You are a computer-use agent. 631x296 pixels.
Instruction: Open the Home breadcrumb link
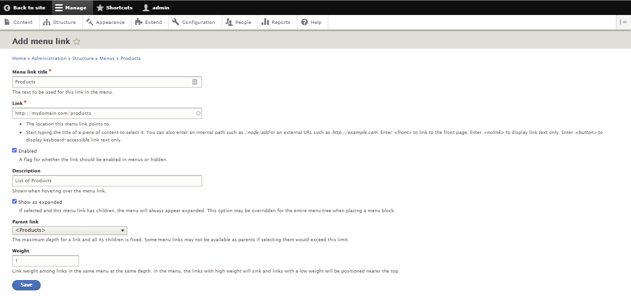[19, 58]
